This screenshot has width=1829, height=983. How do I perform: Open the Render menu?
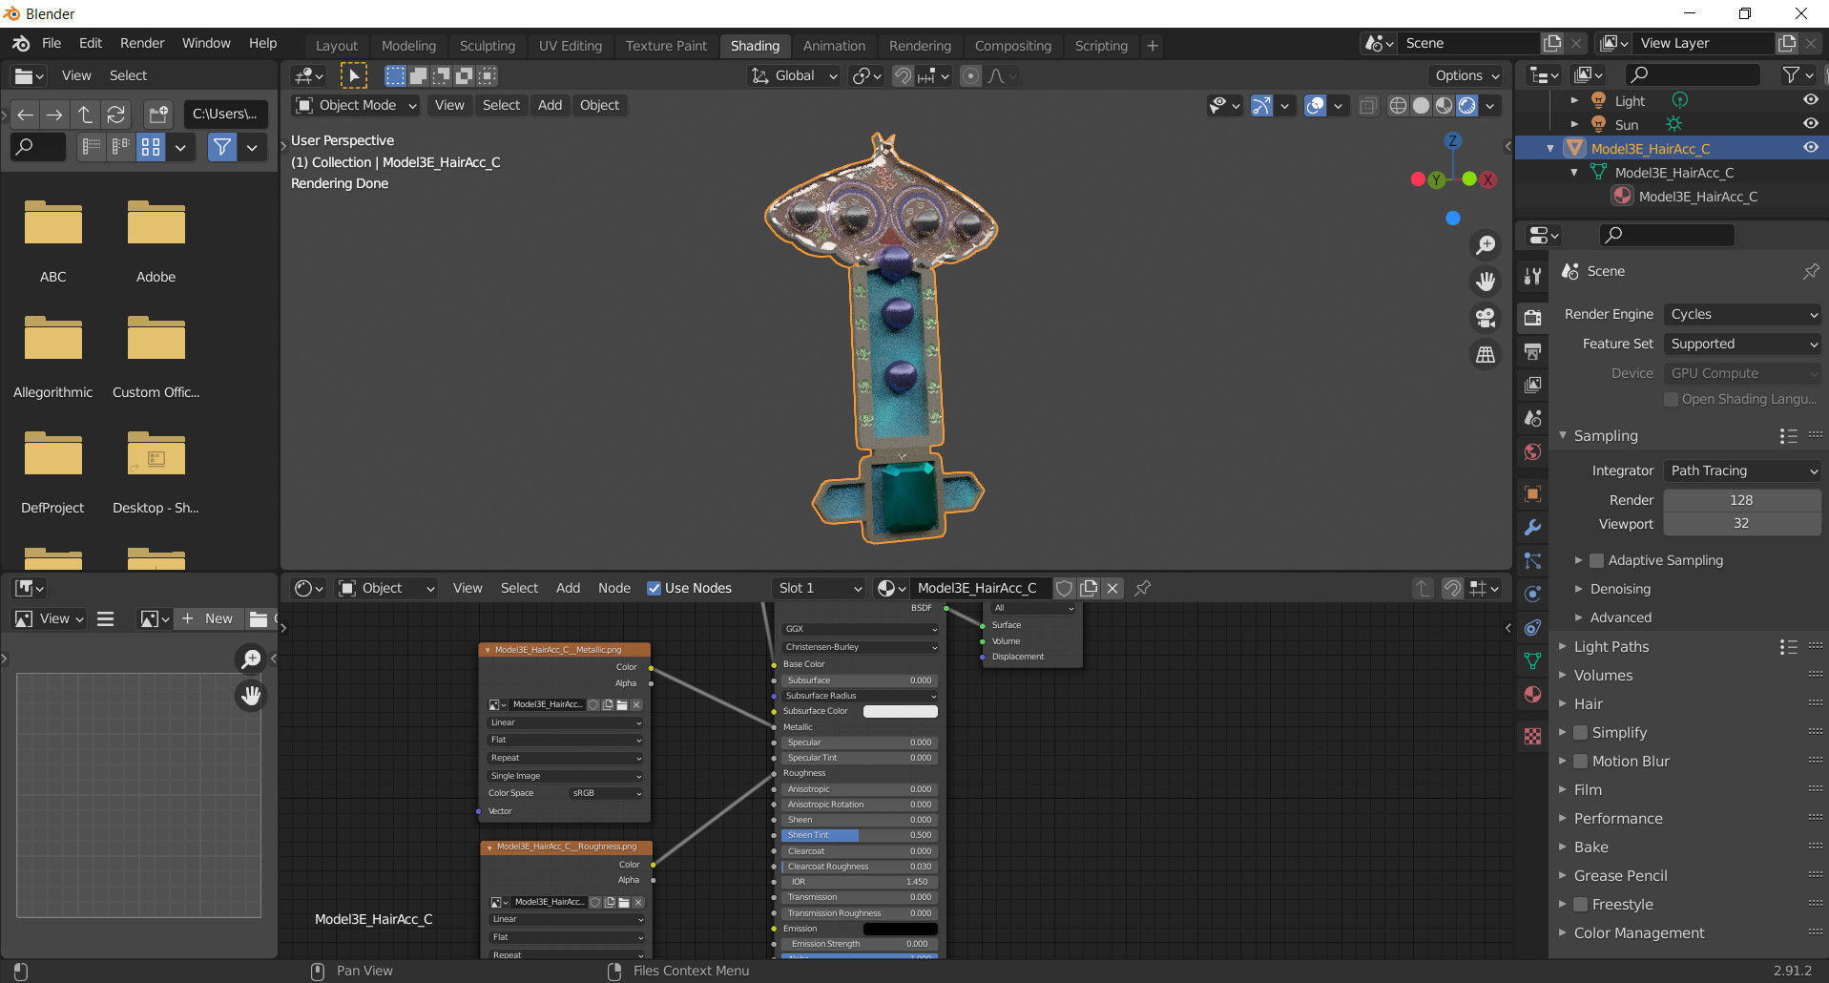pyautogui.click(x=142, y=43)
